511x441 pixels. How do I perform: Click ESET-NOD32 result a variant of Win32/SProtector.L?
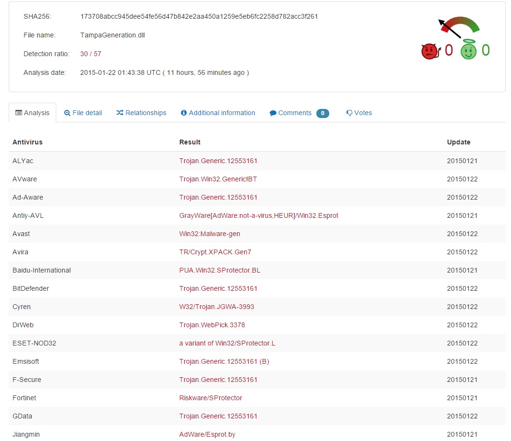coord(227,343)
